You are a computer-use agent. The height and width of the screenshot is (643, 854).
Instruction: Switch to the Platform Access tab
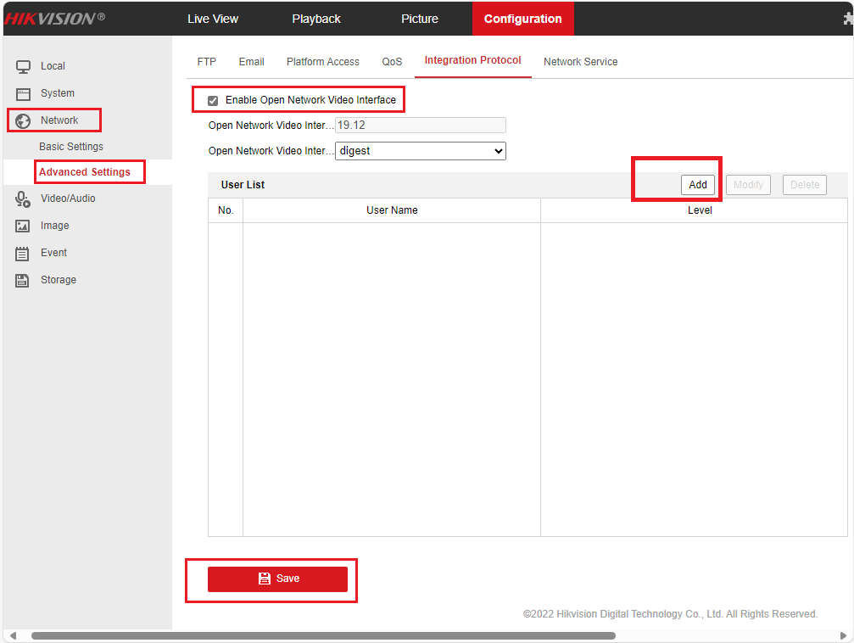point(322,62)
